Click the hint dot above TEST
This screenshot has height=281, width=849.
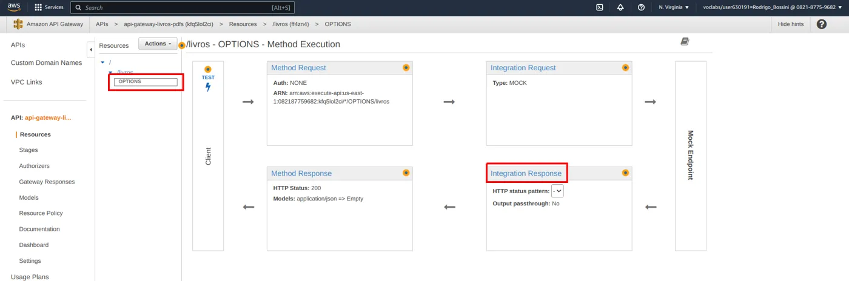pyautogui.click(x=208, y=69)
